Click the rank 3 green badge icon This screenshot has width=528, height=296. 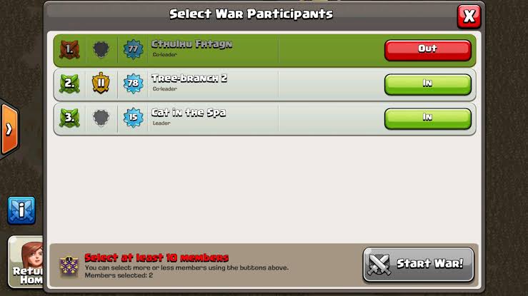(69, 118)
